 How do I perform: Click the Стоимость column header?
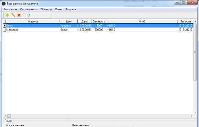[99, 22]
